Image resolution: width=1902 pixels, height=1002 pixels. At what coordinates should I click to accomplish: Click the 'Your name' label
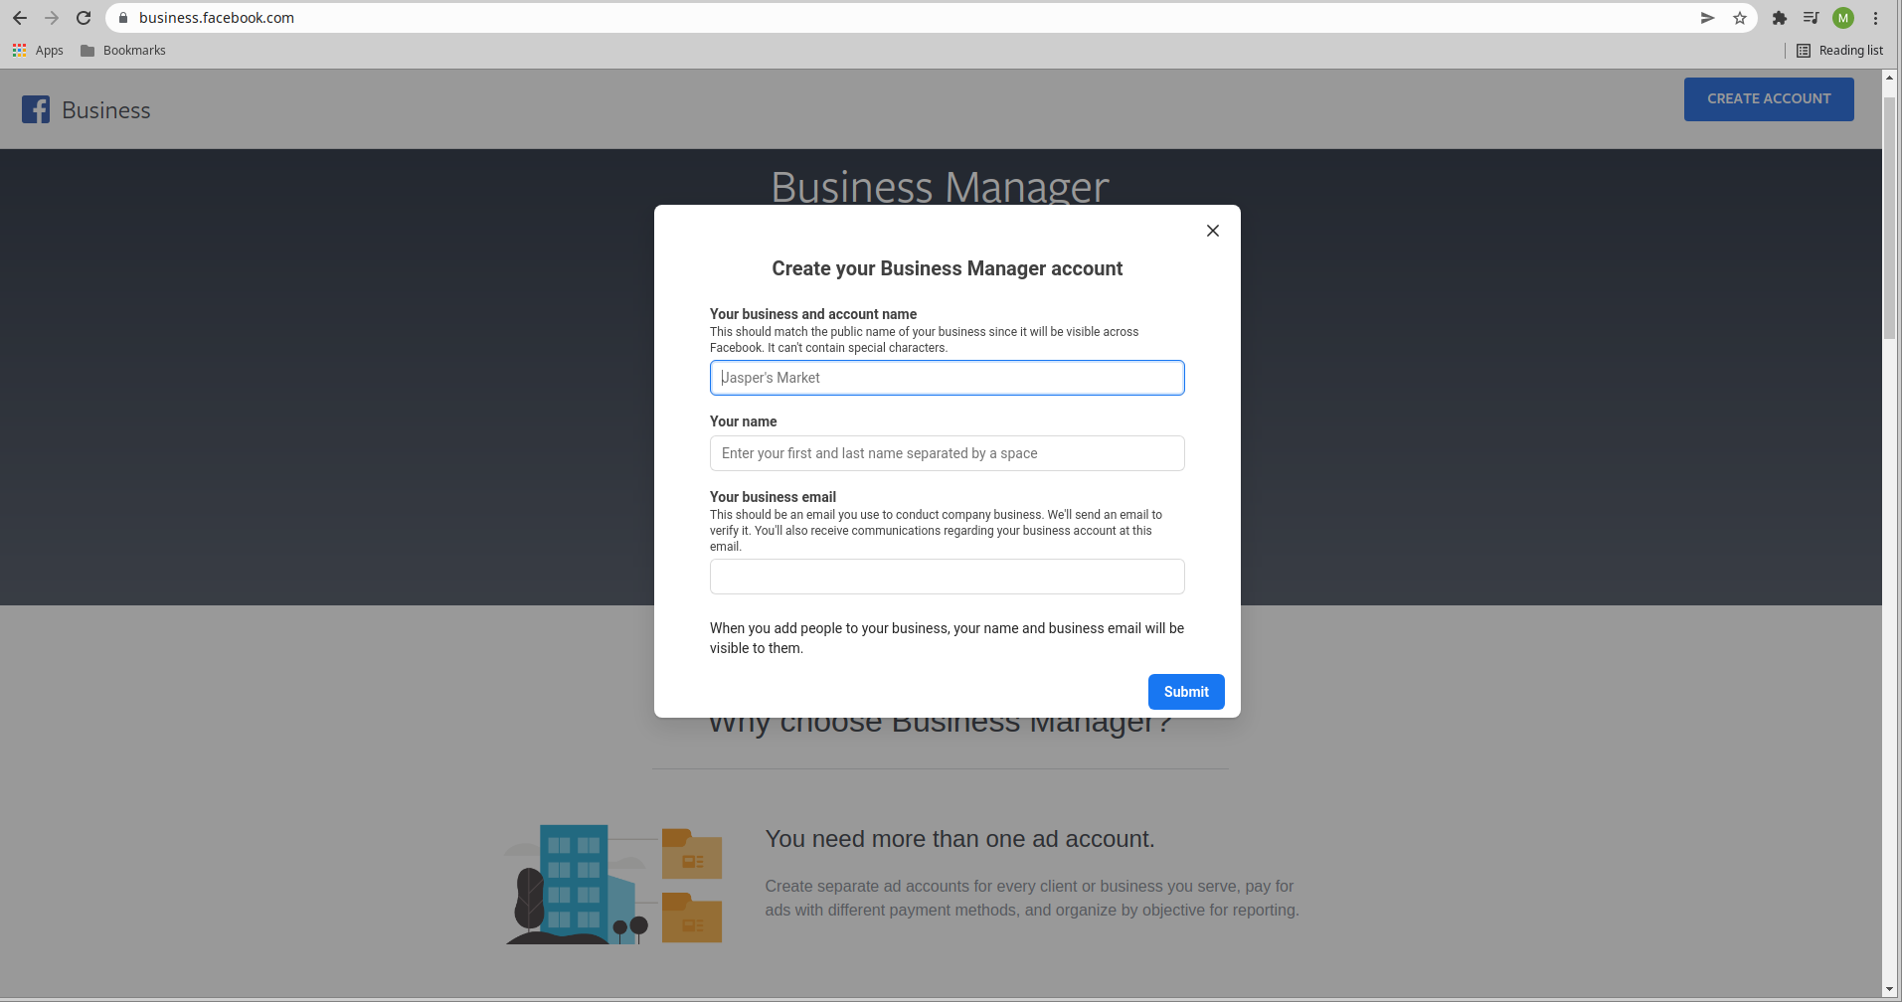coord(743,421)
